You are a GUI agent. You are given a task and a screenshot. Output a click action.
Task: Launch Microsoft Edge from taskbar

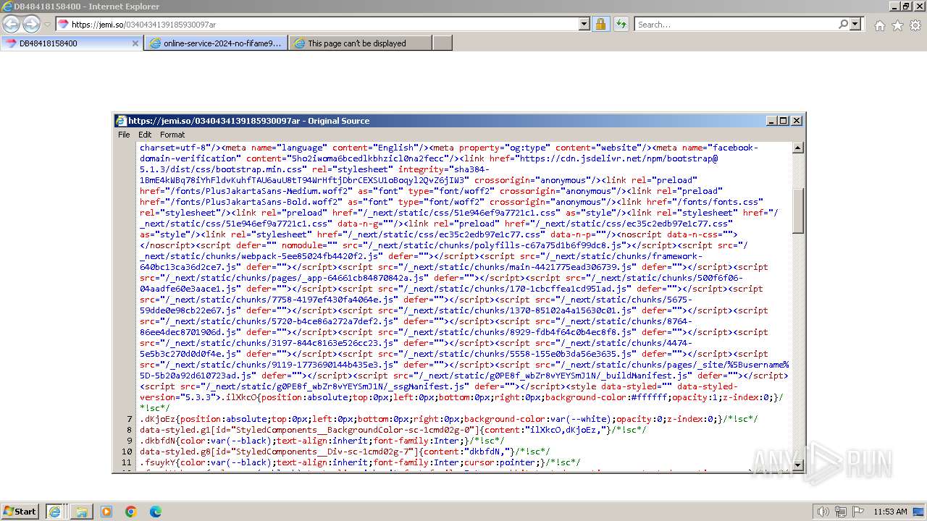tap(156, 512)
